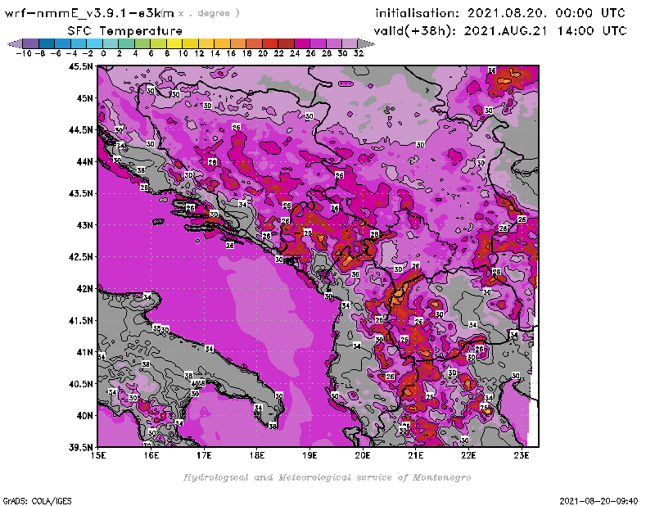655x506 pixels.
Task: Click the '15E' longitude axis label
Action: coord(98,455)
